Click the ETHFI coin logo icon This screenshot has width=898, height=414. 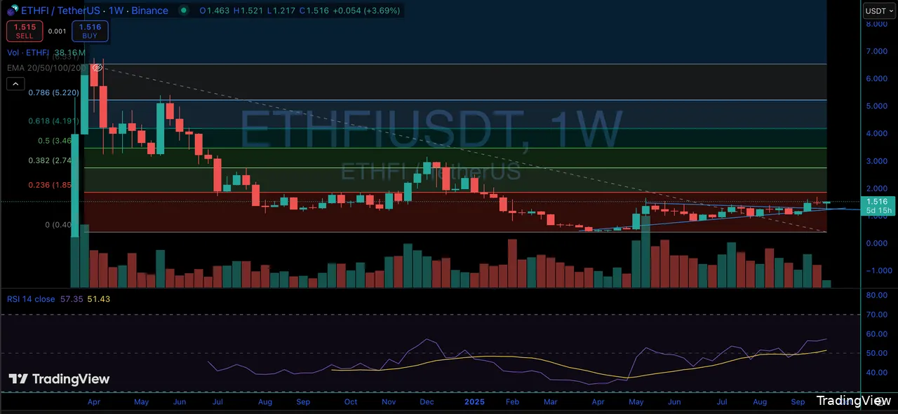pyautogui.click(x=12, y=11)
